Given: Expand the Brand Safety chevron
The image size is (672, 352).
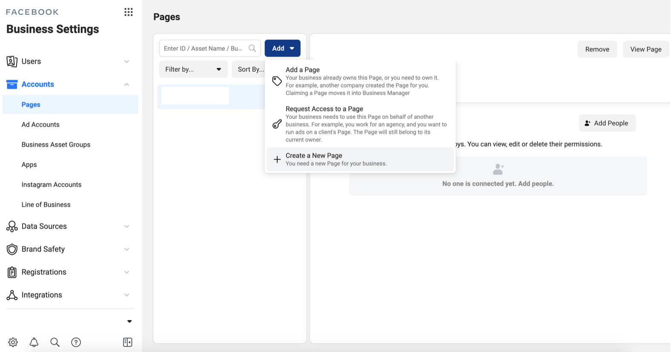Looking at the screenshot, I should 126,249.
